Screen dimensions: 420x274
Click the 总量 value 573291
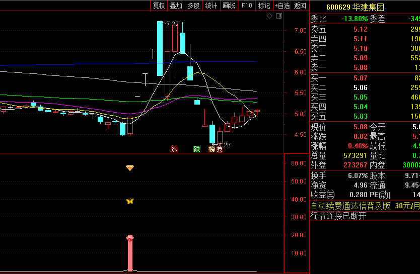356,155
